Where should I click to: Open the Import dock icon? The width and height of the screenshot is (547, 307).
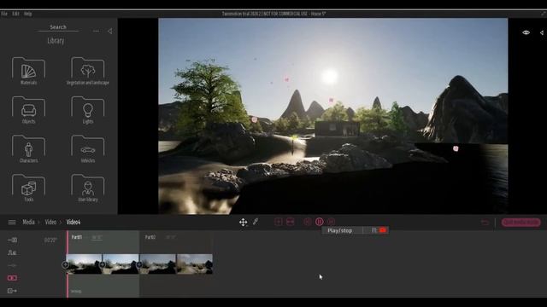12,240
